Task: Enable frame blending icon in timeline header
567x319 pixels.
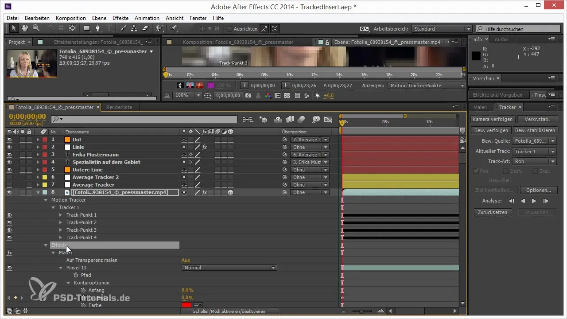Action: coord(290,119)
